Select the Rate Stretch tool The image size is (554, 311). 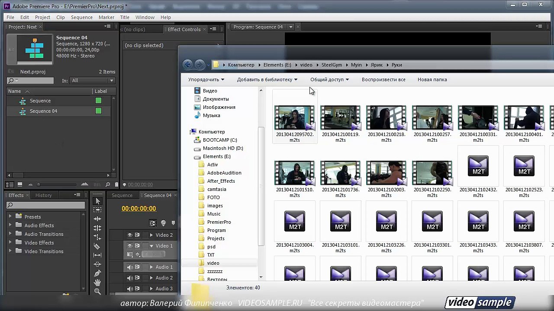point(97,237)
